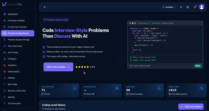Image resolution: width=209 pixels, height=111 pixels.
Task: Click the green Ready badge
Action: 198,66
